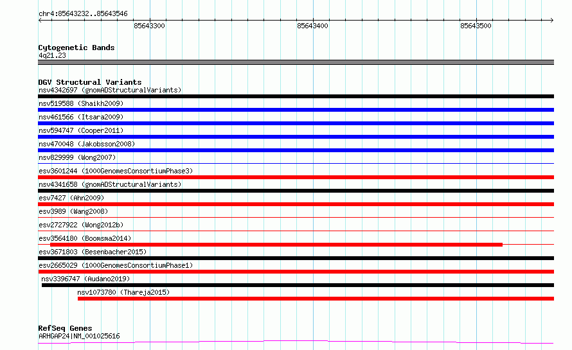Viewport: 572px width, 350px height.
Task: Click the nsv1073780 (Thareja2015) label
Action: pos(123,292)
